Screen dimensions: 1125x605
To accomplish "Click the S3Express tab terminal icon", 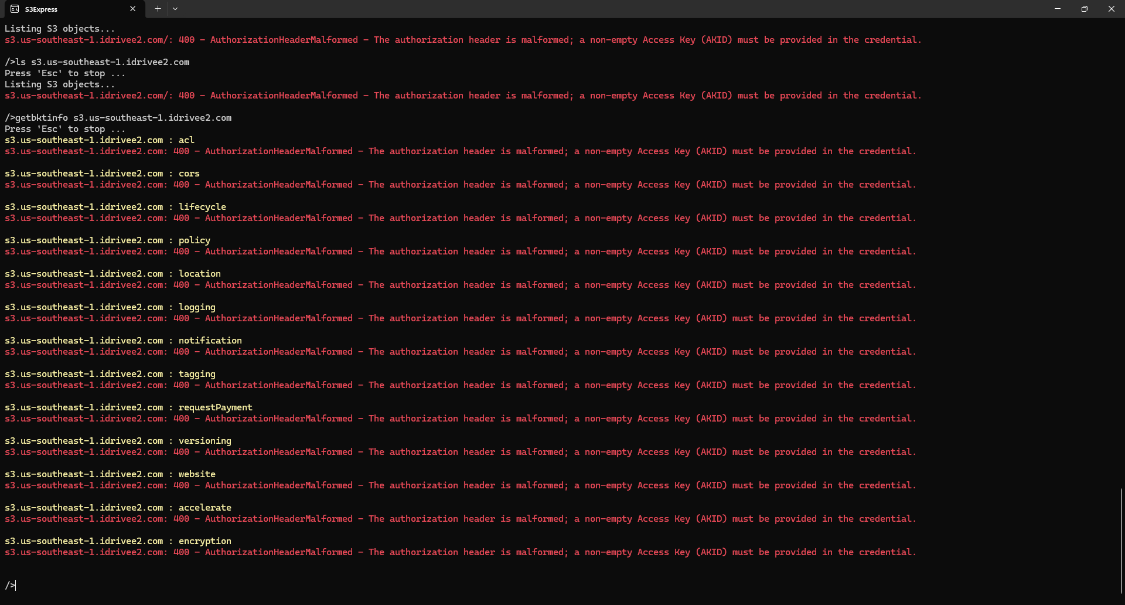I will click(15, 9).
